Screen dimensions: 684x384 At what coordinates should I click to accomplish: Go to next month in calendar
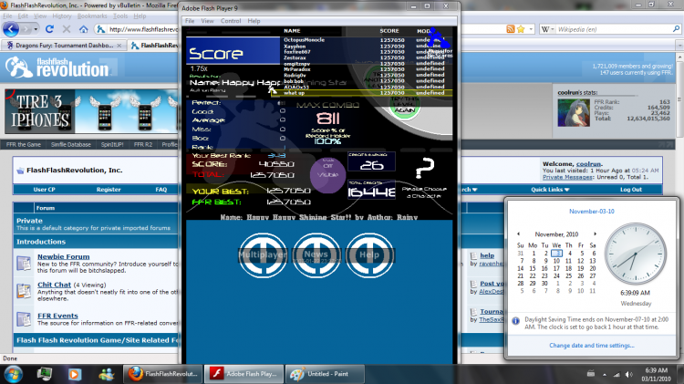(595, 234)
